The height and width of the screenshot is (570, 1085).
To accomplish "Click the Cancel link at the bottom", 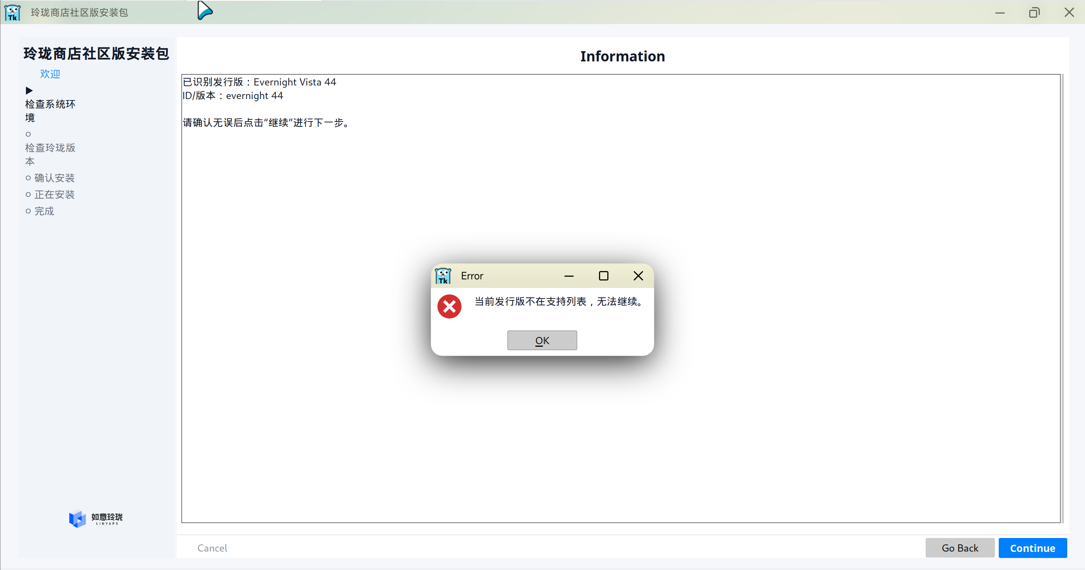I will 212,548.
